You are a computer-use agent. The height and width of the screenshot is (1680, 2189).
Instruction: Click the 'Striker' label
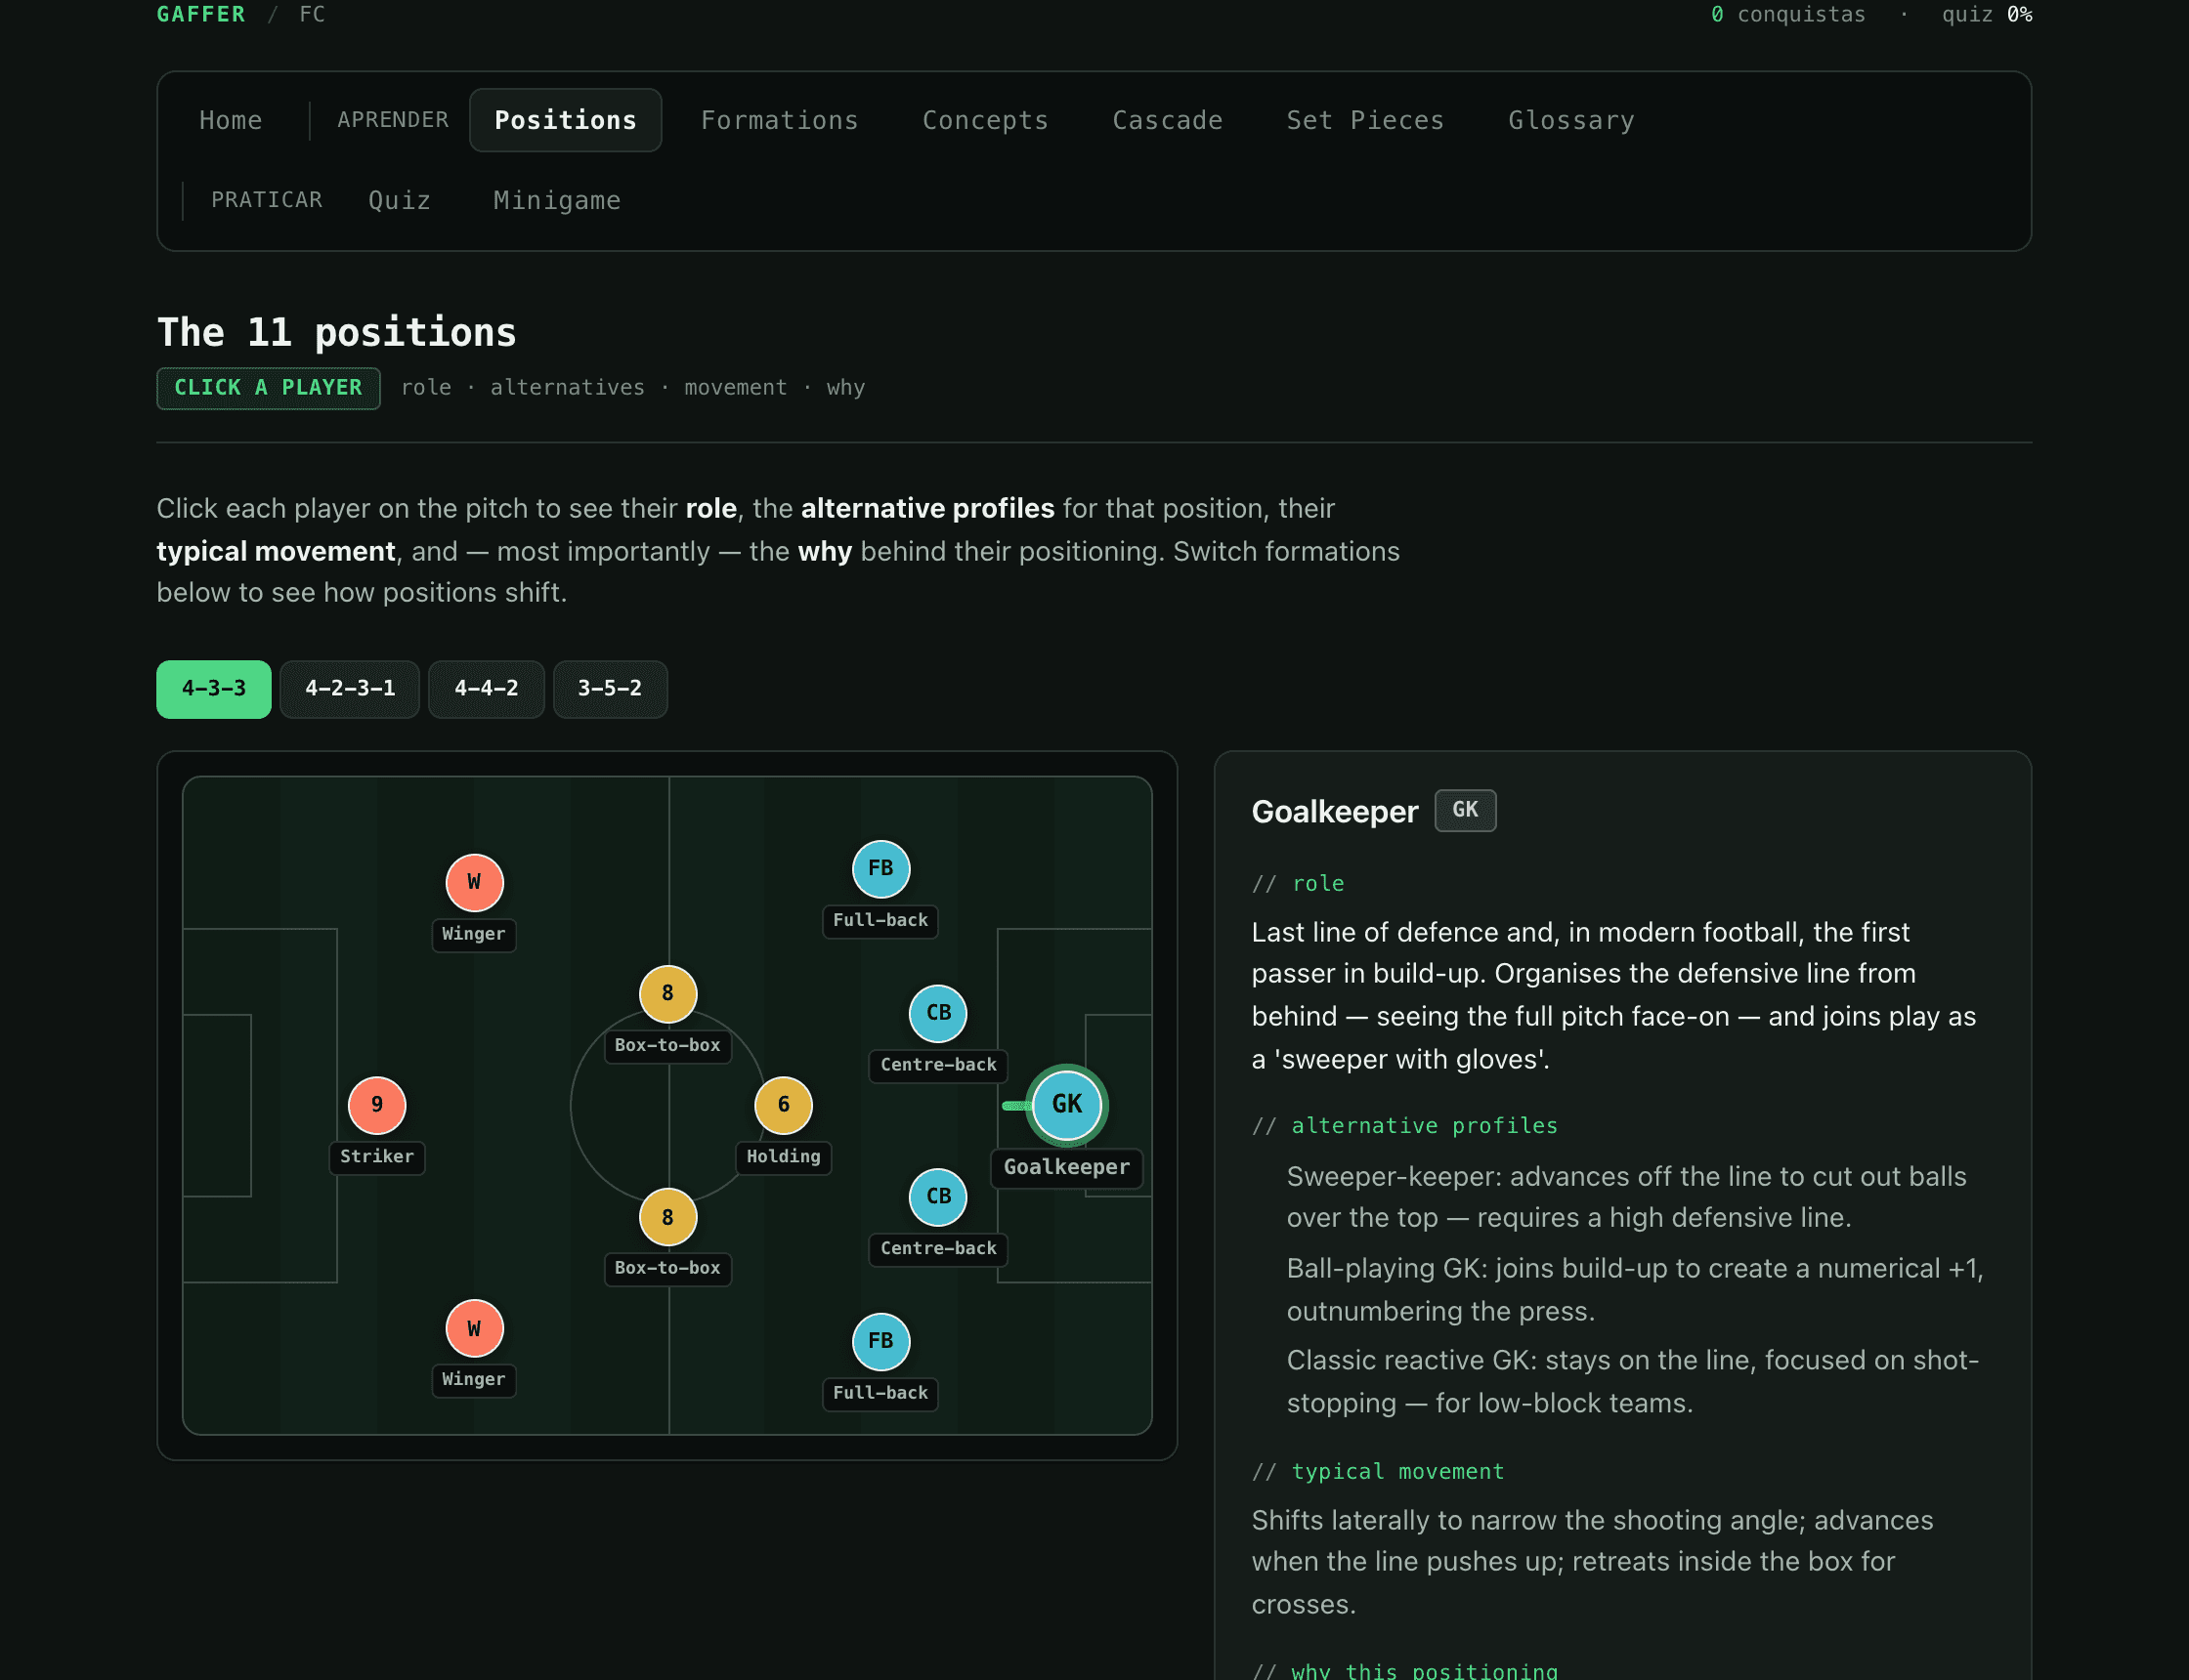[x=377, y=1157]
